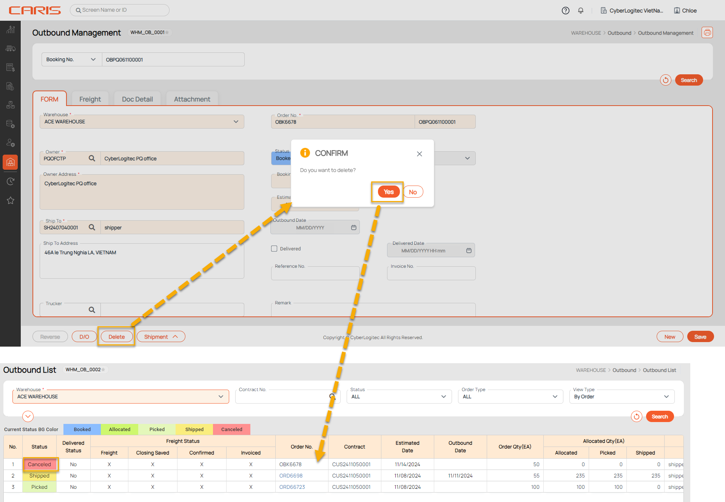Screen dimensions: 725x502
Task: Click the Invoice No. input field
Action: (x=431, y=273)
